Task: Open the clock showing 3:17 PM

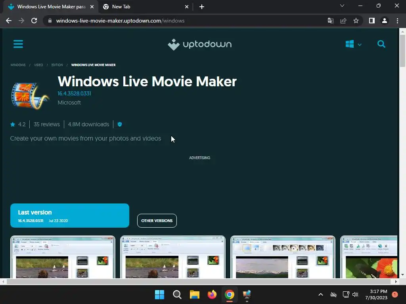Action: tap(376, 294)
